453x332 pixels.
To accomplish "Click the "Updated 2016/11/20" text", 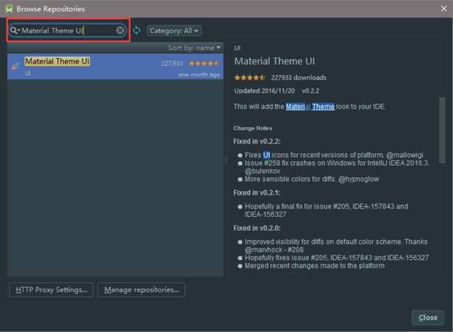I will 264,91.
